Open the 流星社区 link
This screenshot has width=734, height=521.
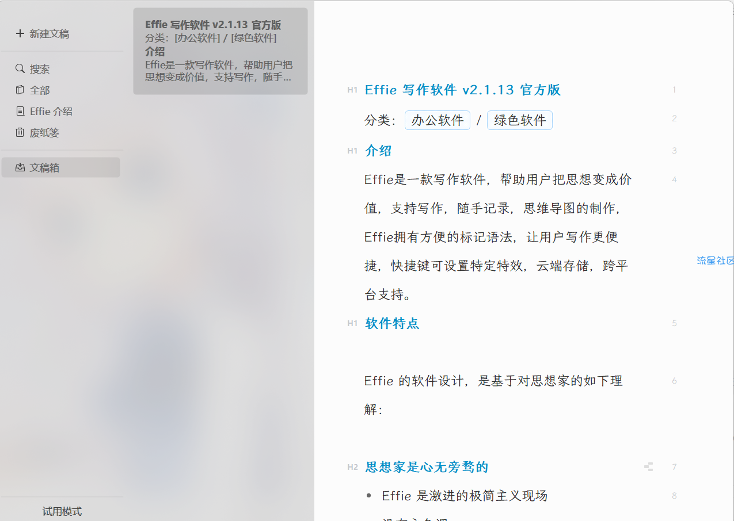[x=715, y=260]
